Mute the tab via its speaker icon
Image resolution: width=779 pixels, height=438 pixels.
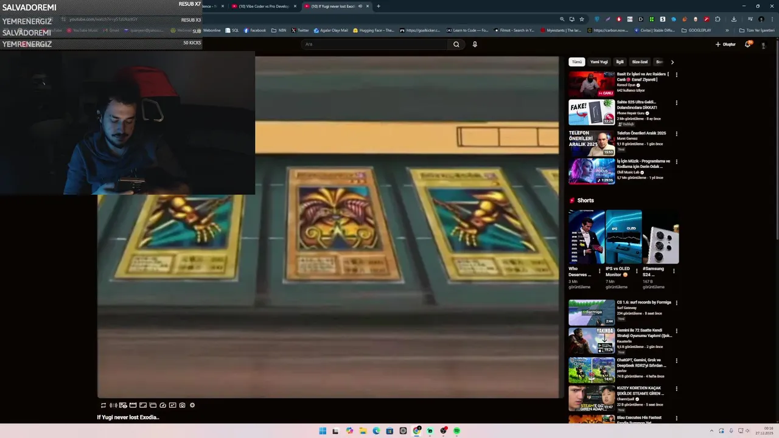360,6
